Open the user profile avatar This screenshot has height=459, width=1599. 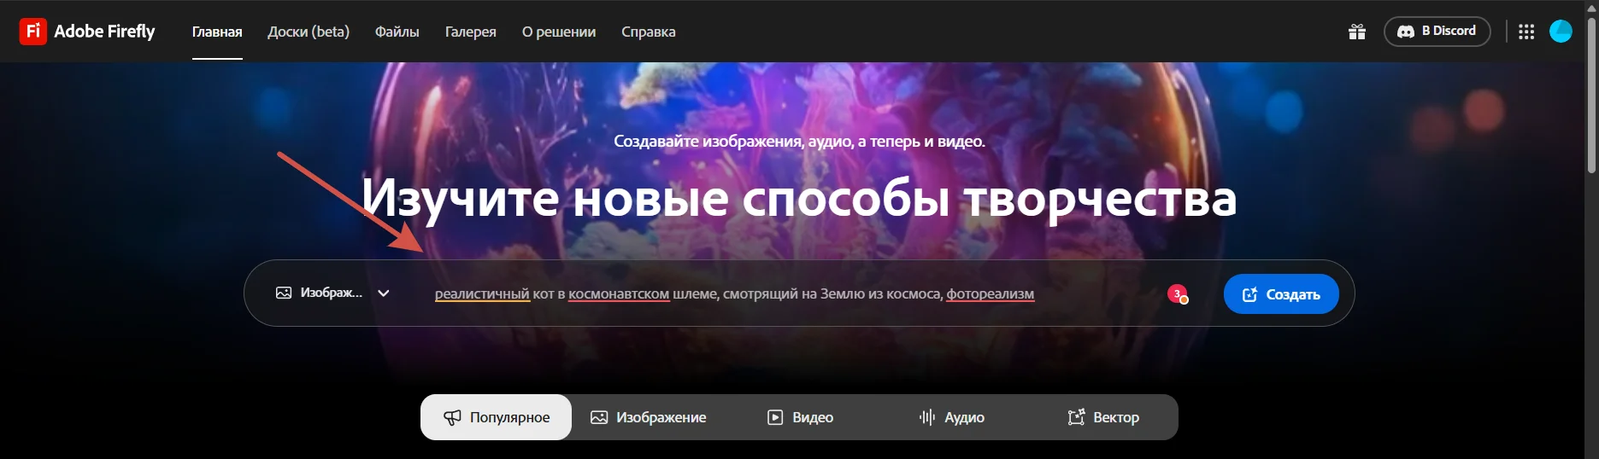point(1561,32)
